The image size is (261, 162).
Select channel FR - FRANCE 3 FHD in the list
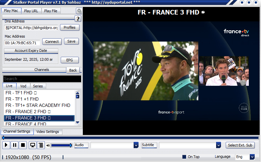click(39, 118)
